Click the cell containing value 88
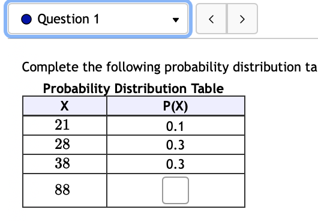Image resolution: width=318 pixels, height=221 pixels. [x=65, y=190]
